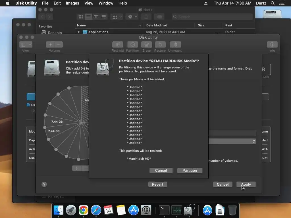The height and width of the screenshot is (218, 291).
Task: Switch Finder to column view
Action: tap(96, 17)
